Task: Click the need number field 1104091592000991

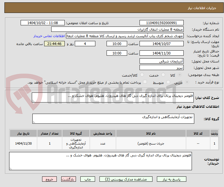Action: [161, 23]
